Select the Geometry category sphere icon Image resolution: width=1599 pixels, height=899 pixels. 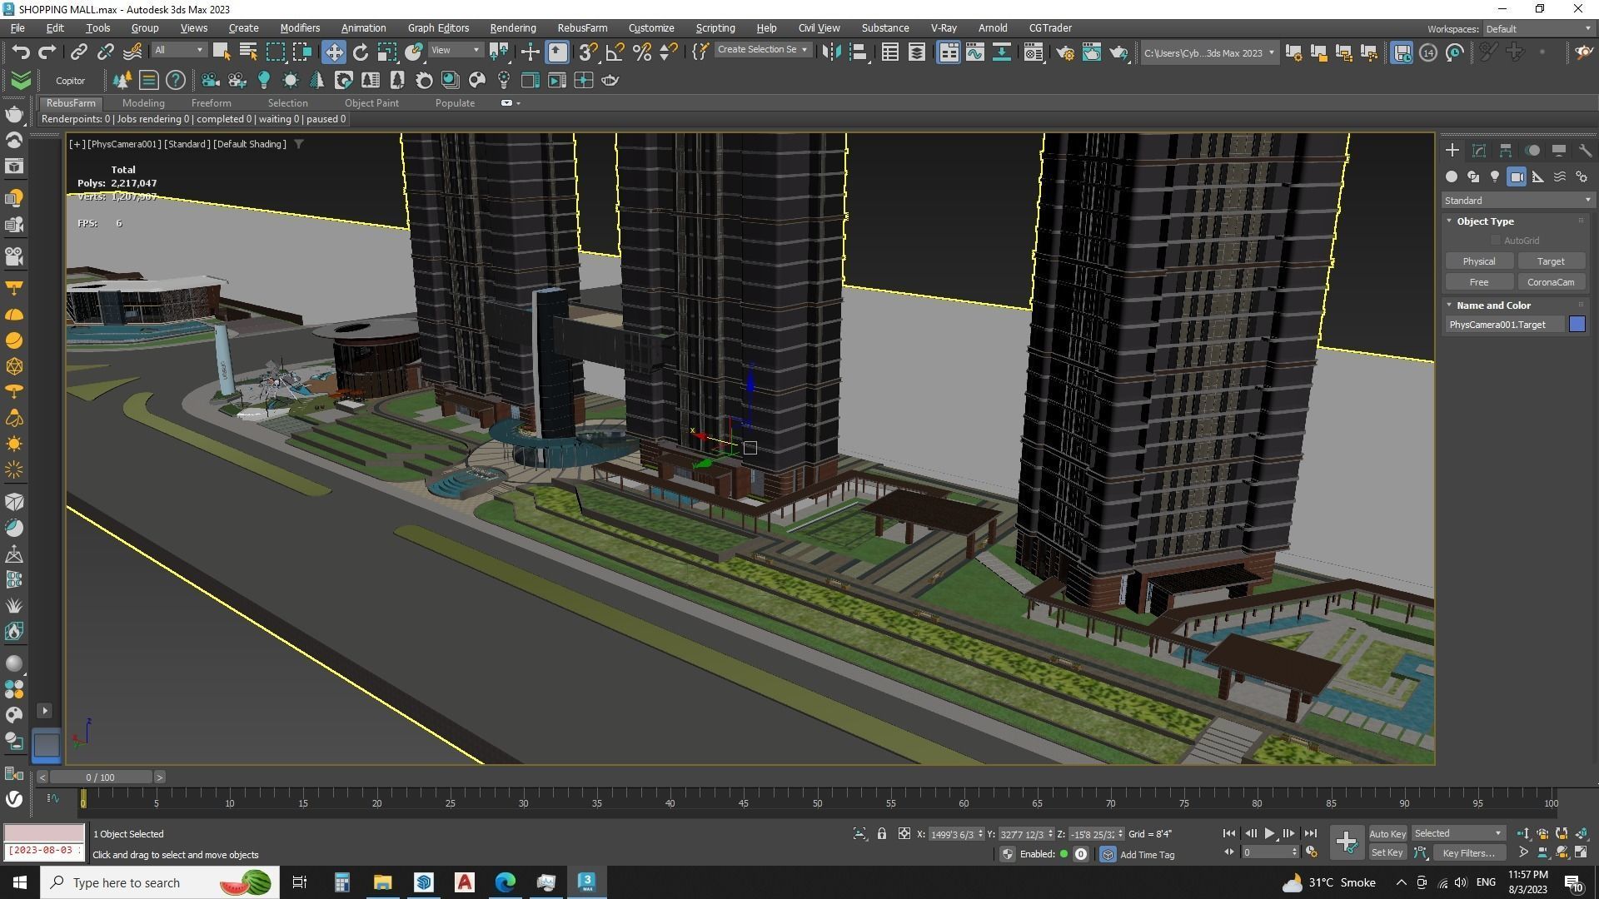point(1452,176)
